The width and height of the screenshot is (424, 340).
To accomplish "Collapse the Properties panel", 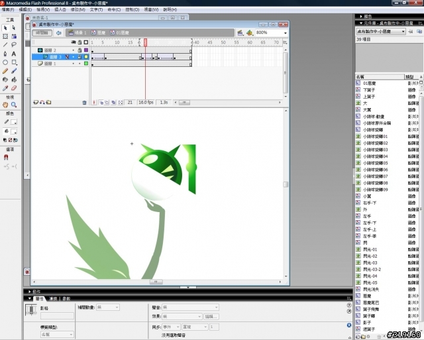I will pyautogui.click(x=29, y=299).
